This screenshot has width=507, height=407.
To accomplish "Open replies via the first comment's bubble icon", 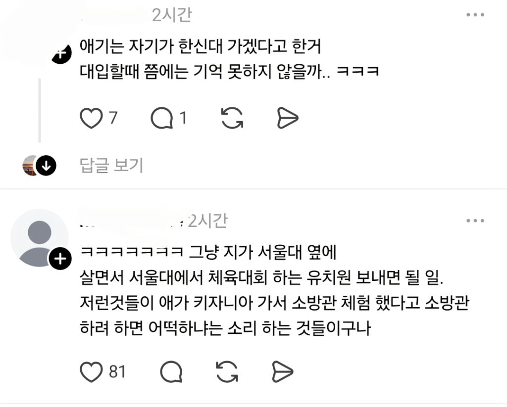I will pyautogui.click(x=162, y=118).
